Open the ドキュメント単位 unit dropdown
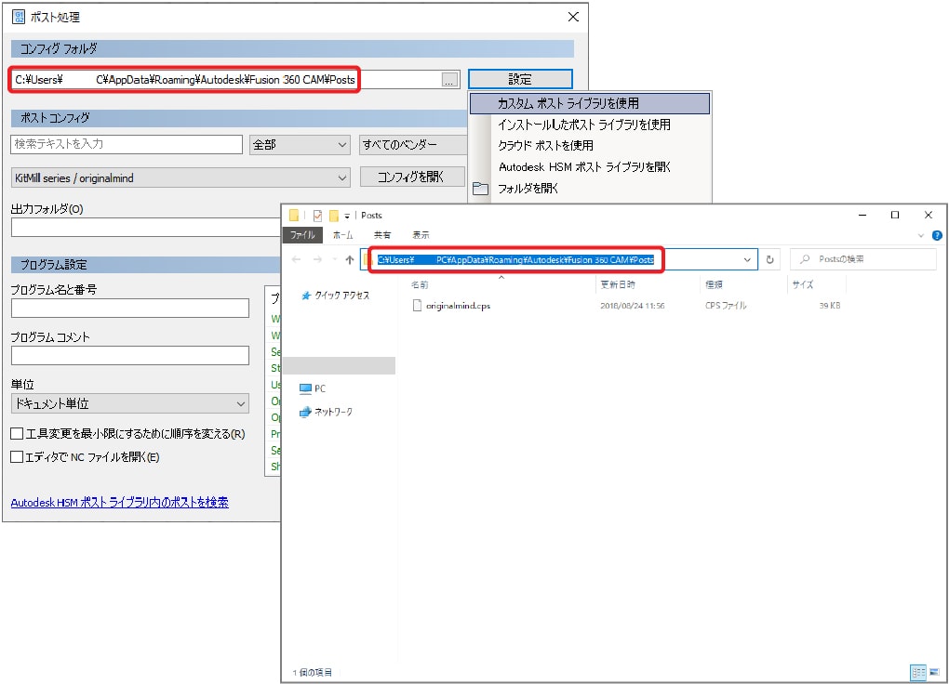 point(129,404)
